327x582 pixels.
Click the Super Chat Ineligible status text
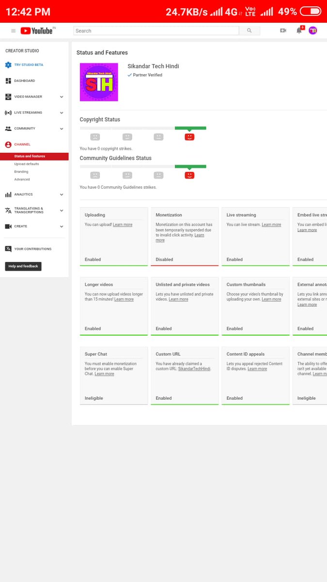tap(94, 398)
